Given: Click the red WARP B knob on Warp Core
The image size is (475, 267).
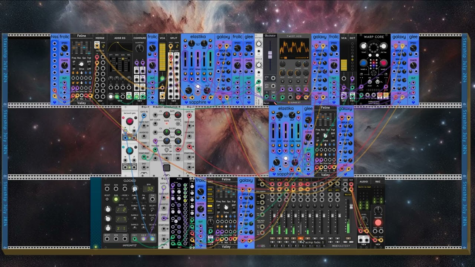Looking at the screenshot, I should [383, 63].
